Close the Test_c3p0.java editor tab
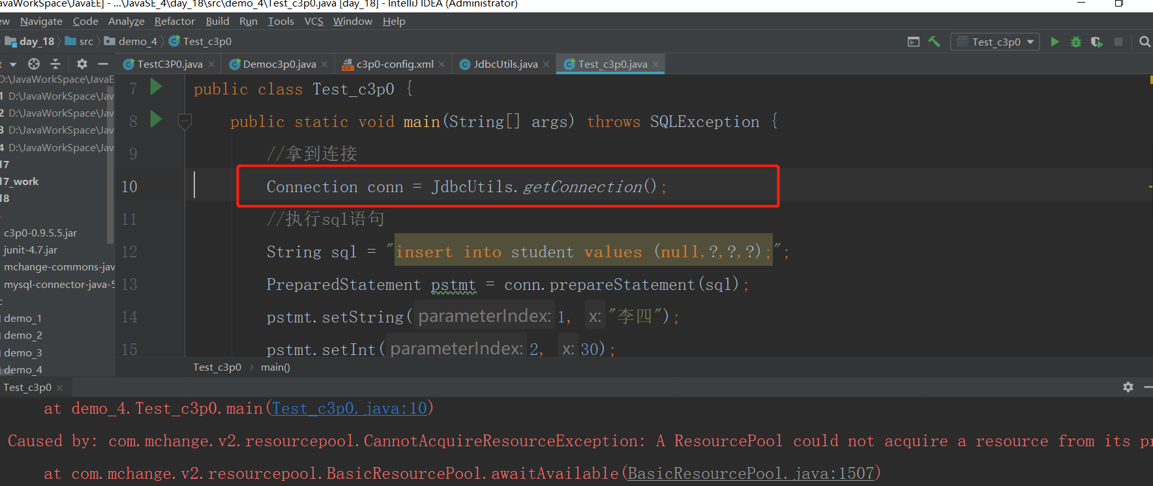 coord(655,64)
